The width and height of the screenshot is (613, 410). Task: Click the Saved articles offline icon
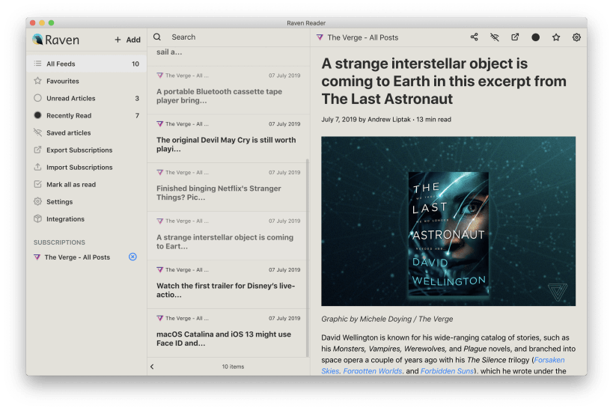click(x=37, y=132)
